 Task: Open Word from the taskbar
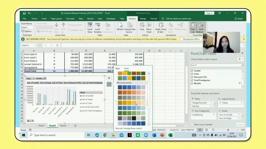click(154, 135)
